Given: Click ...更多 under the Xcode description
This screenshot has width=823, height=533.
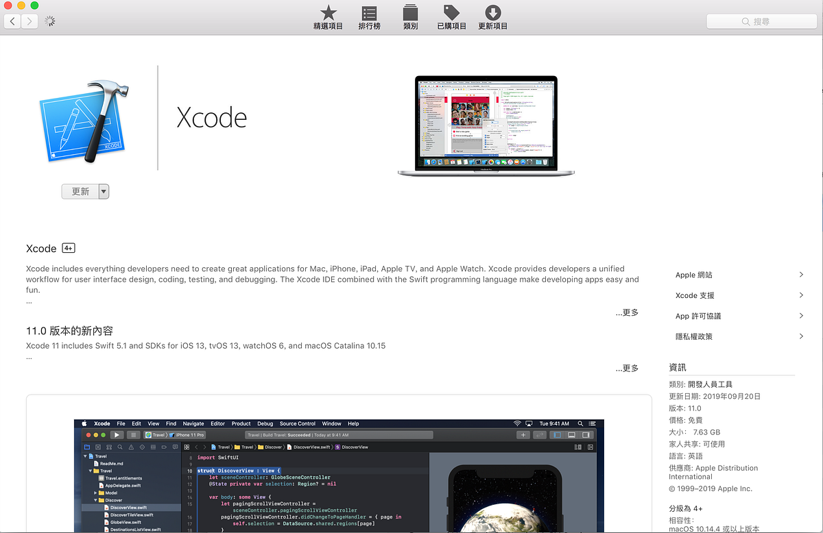Looking at the screenshot, I should (x=626, y=312).
